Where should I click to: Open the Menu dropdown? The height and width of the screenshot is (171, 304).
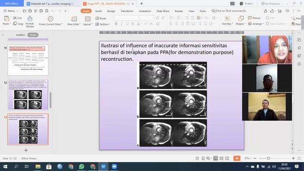(x=11, y=11)
